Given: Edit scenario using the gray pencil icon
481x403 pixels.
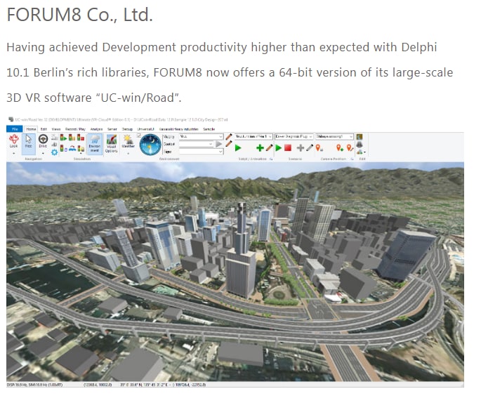Looking at the screenshot, I should pos(310,148).
